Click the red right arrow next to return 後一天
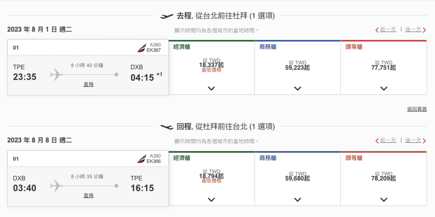Image resolution: width=435 pixels, height=217 pixels. click(424, 141)
